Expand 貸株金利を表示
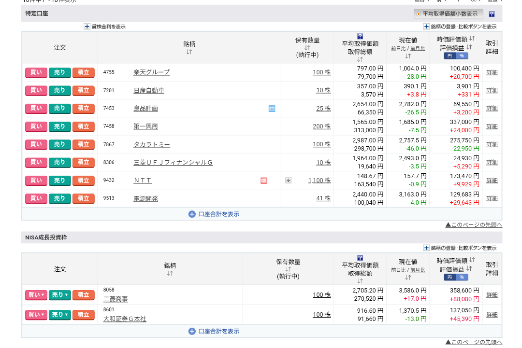522x348 pixels. pos(87,27)
